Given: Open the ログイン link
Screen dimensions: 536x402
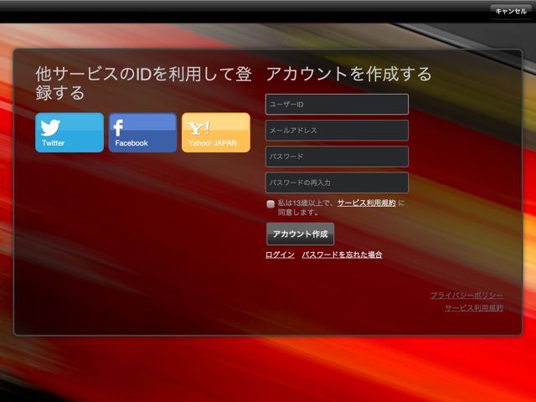Looking at the screenshot, I should click(x=280, y=255).
